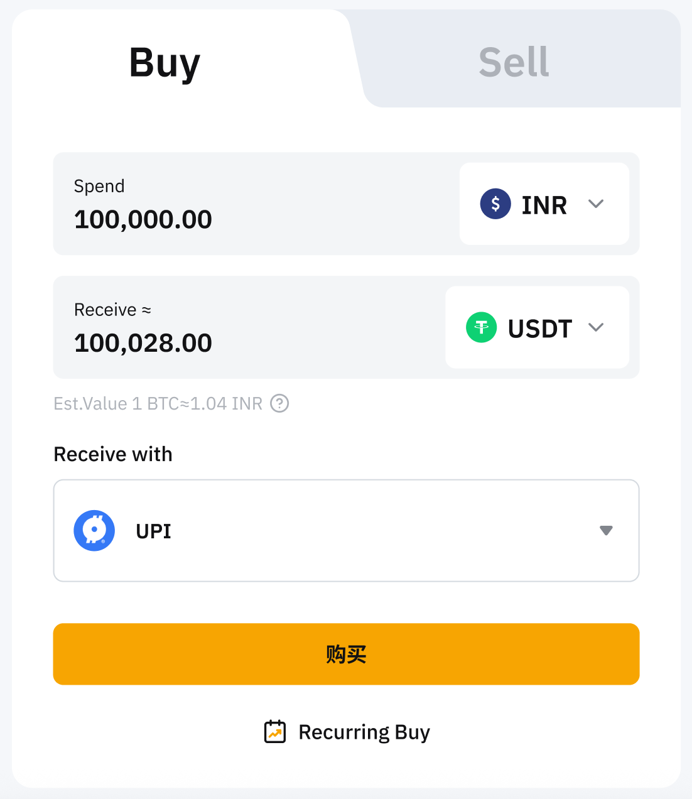
Task: Click the Est.Value help question mark icon
Action: (x=279, y=403)
